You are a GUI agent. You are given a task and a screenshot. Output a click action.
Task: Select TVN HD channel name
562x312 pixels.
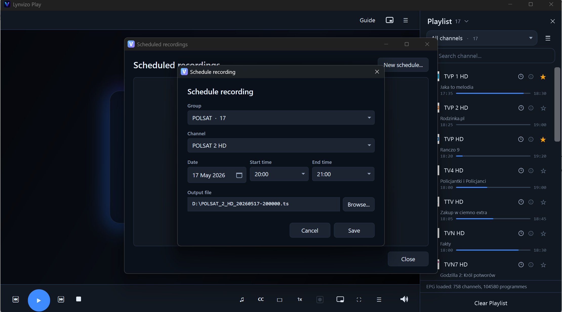pos(454,233)
